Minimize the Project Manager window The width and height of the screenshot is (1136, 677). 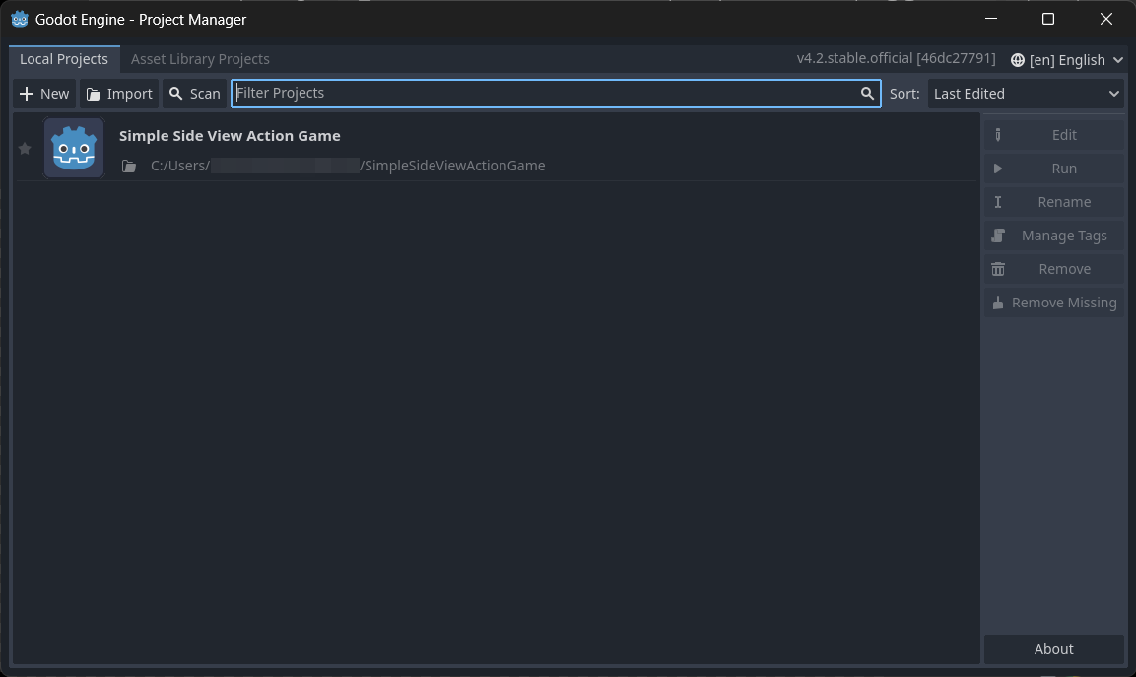click(x=991, y=20)
